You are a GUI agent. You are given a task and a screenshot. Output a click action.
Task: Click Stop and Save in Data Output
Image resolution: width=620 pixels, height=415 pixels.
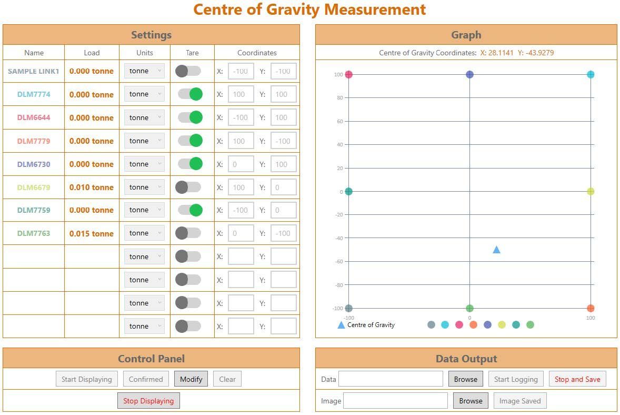tap(577, 379)
